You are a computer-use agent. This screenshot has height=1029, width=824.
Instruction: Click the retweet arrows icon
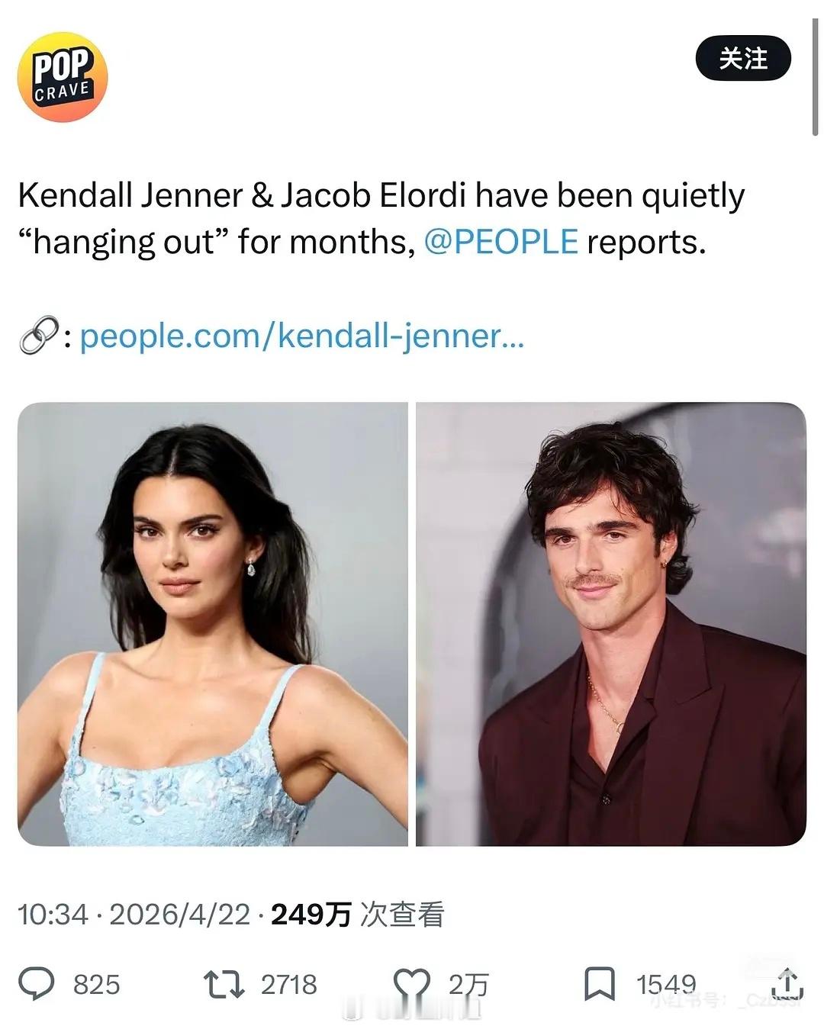[224, 984]
